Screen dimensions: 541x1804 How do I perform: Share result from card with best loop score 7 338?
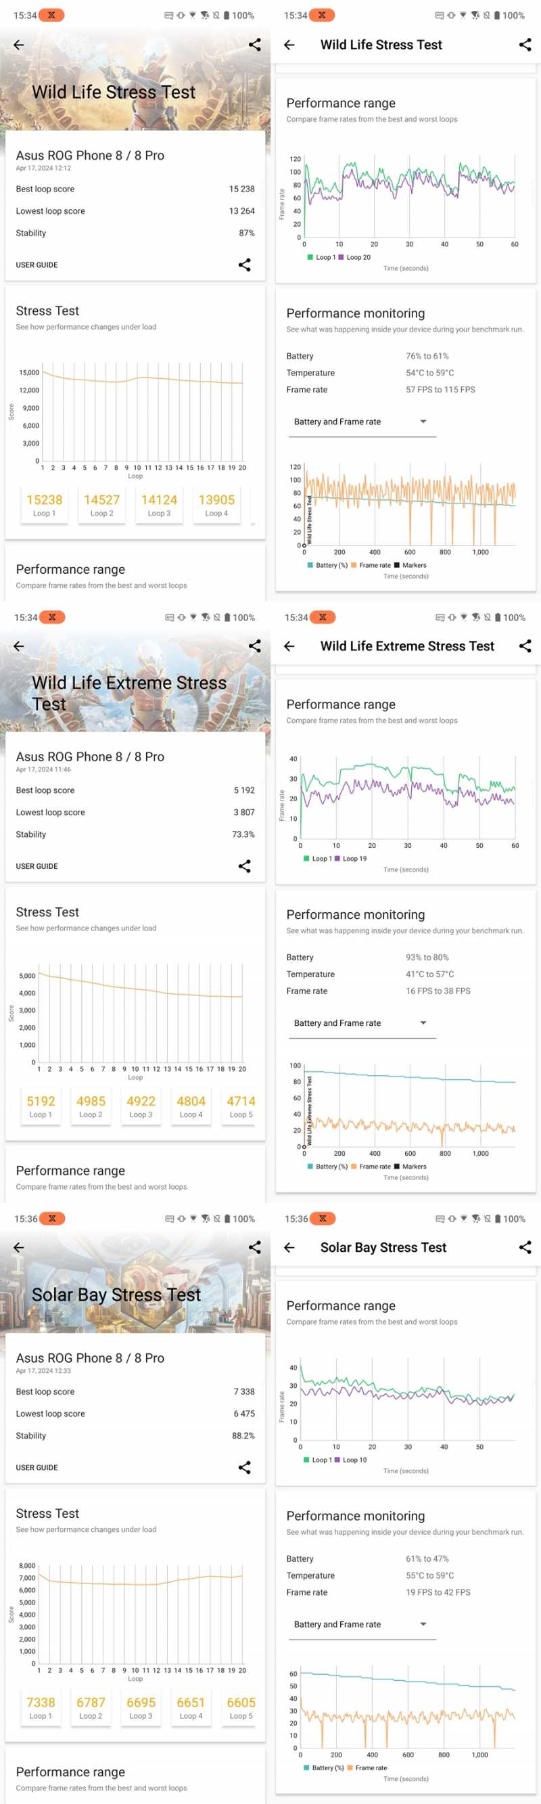point(244,1467)
